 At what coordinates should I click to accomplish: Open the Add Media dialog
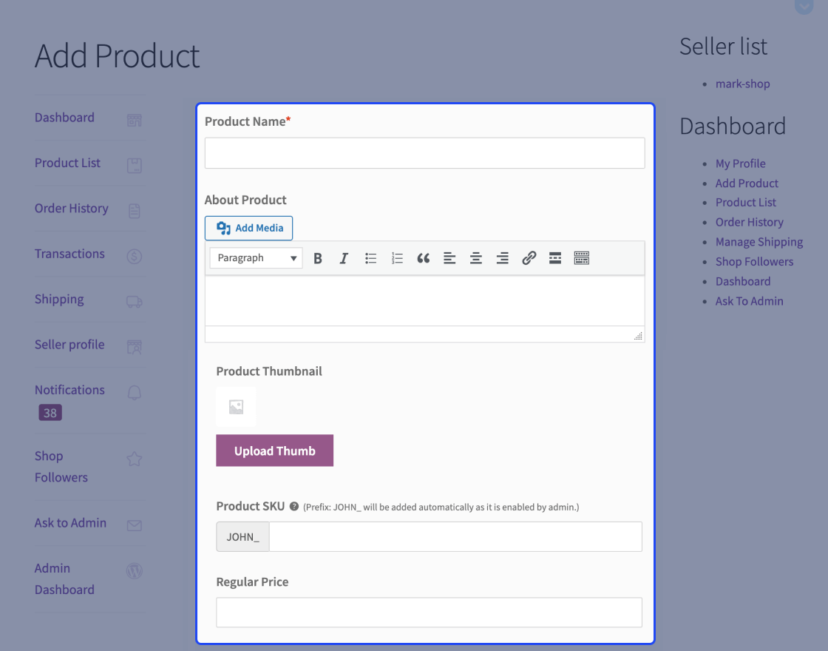coord(248,228)
